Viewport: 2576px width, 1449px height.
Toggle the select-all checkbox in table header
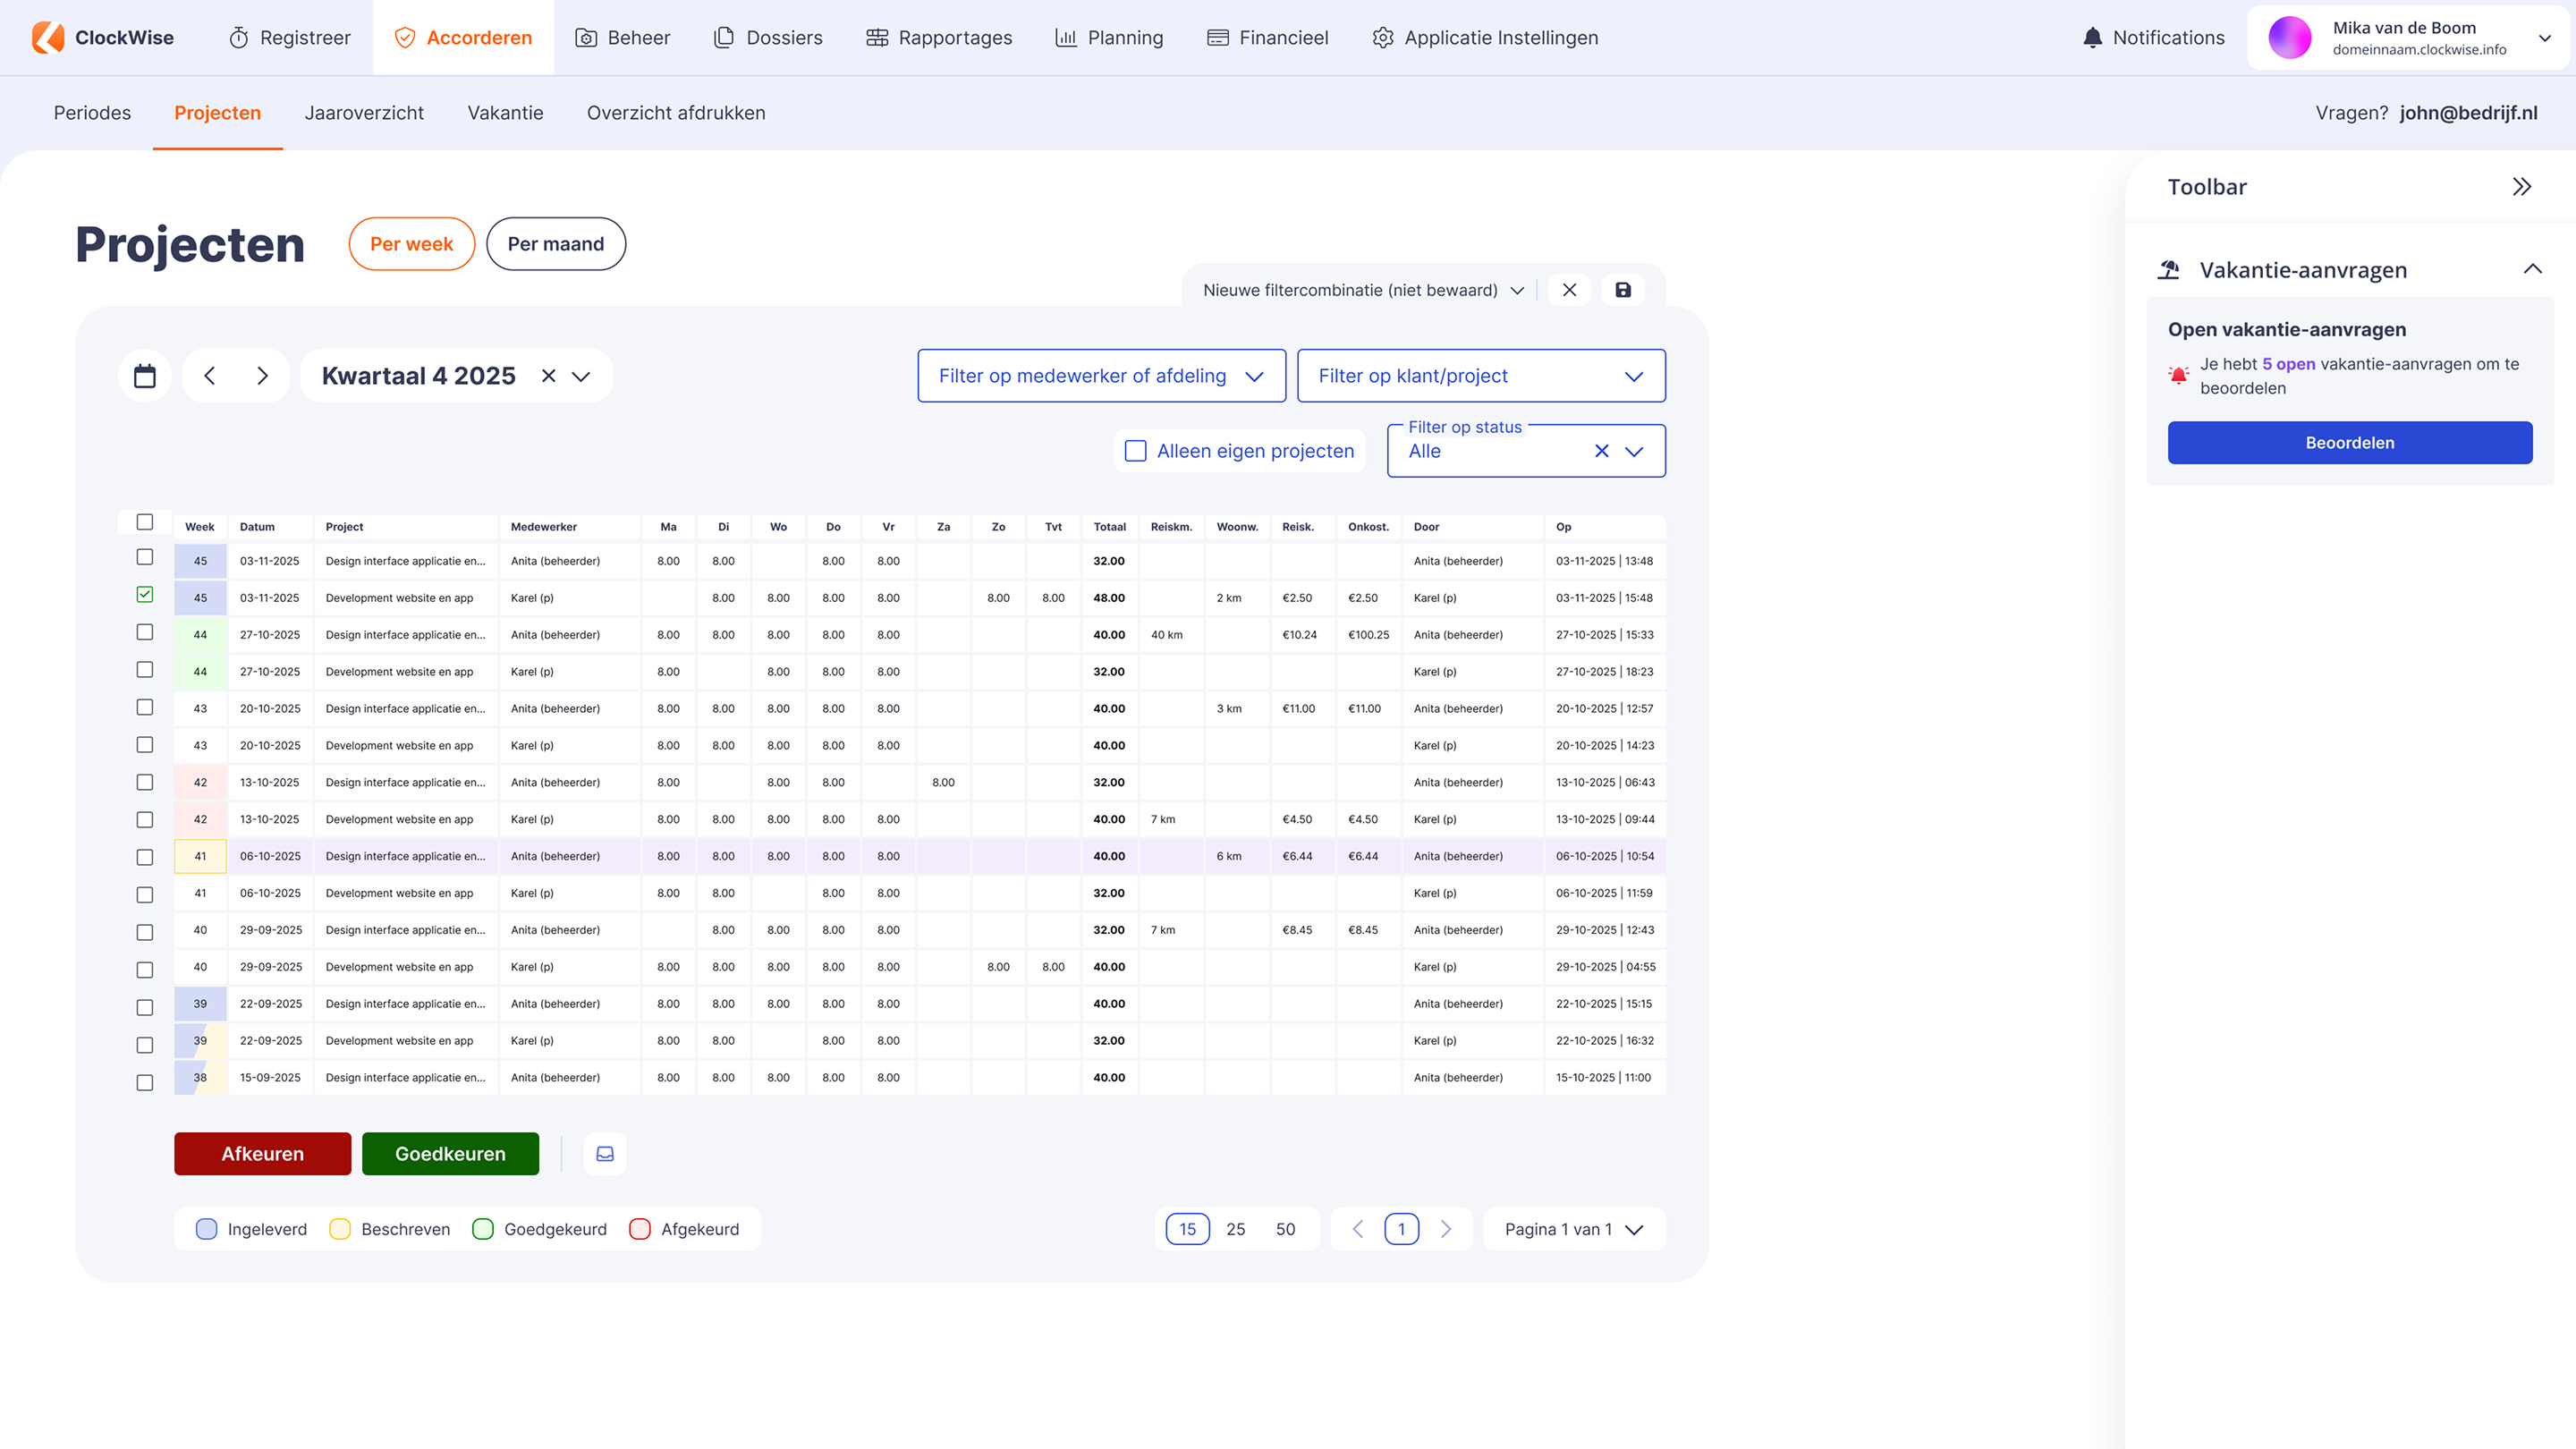coord(145,522)
